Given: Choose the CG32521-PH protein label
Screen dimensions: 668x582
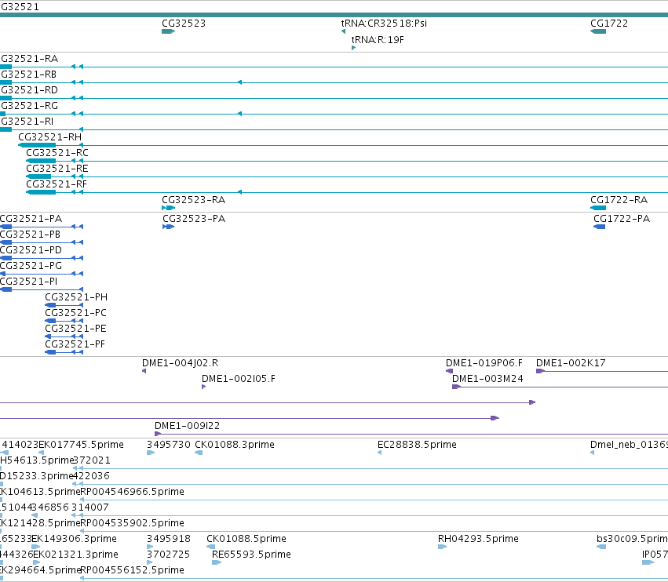Looking at the screenshot, I should point(76,297).
